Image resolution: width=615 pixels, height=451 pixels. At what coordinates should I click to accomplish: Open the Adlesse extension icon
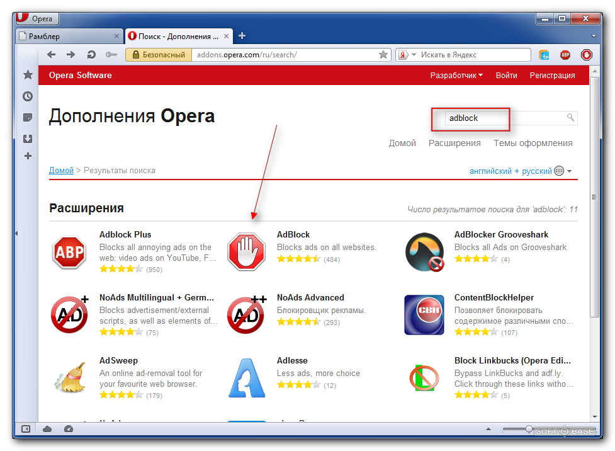(247, 377)
